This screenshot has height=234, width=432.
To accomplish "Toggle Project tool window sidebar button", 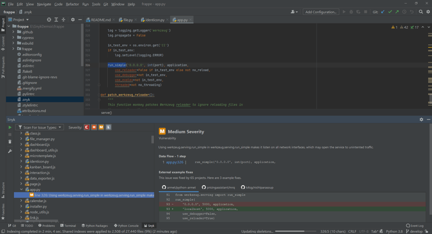I will pyautogui.click(x=3, y=25).
